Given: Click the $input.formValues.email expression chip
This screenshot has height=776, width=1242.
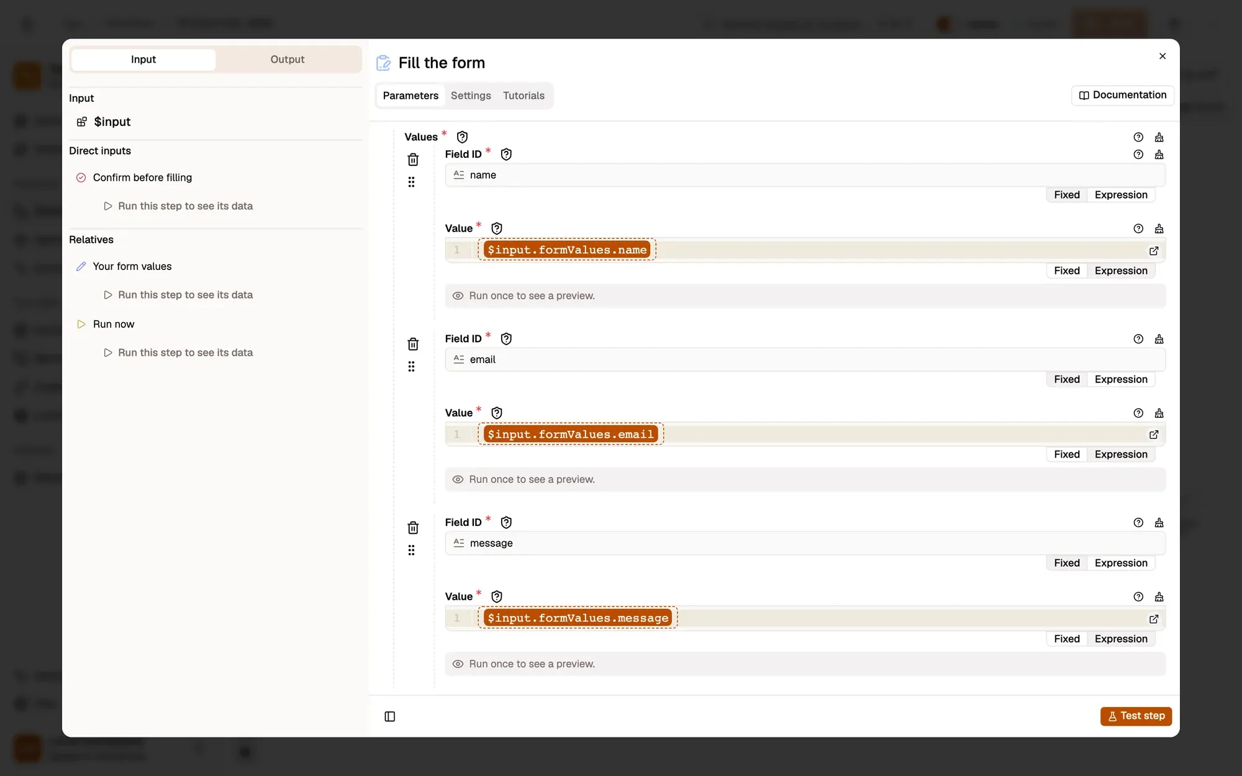Looking at the screenshot, I should (570, 434).
